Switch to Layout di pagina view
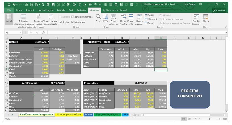The image size is (232, 125). pyautogui.click(x=38, y=20)
